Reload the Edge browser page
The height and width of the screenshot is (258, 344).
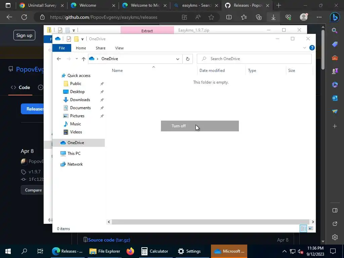tap(24, 17)
